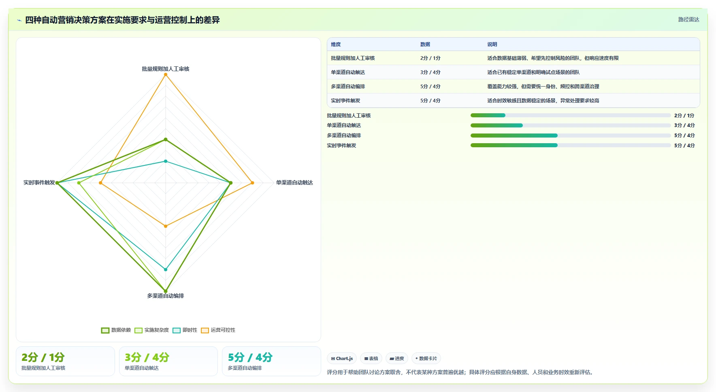Toggle the 即时性 legend series

pos(185,330)
